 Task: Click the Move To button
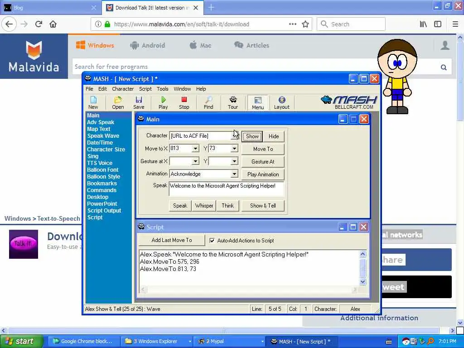263,149
